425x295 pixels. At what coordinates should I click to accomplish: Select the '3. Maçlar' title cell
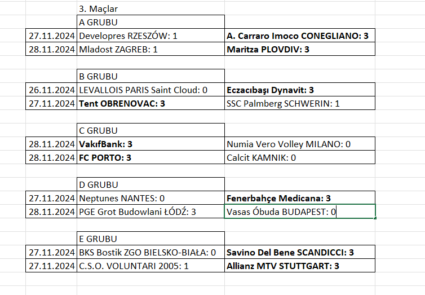(x=99, y=8)
